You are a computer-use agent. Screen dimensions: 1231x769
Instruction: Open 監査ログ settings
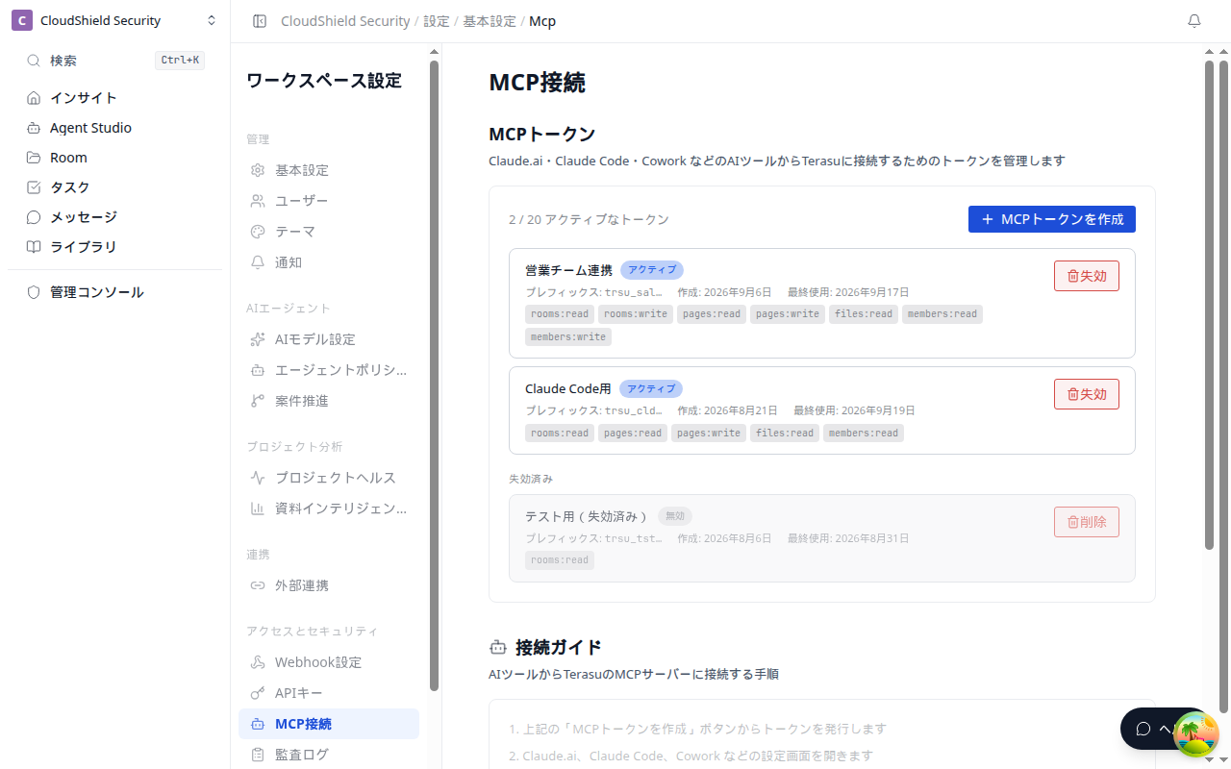point(329,755)
